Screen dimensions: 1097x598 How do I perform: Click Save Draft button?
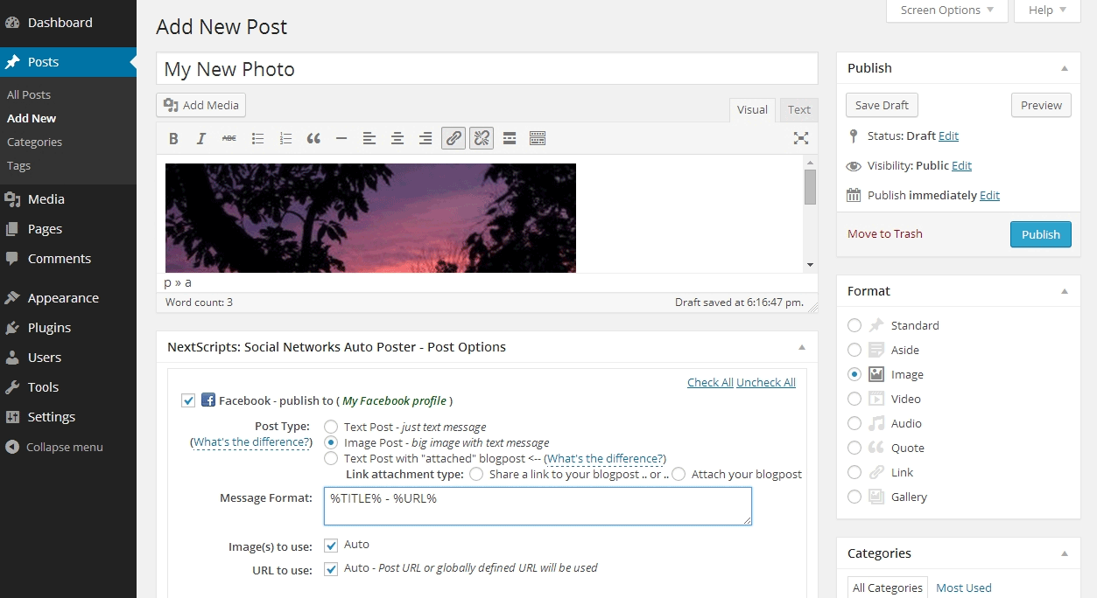882,105
